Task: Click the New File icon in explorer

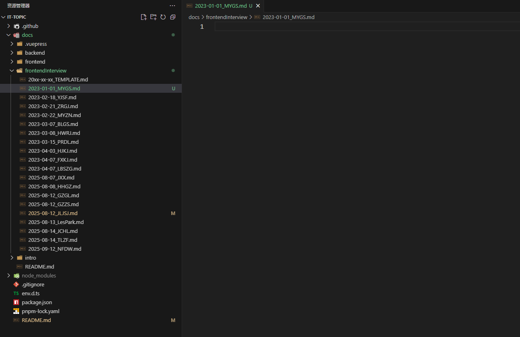Action: click(144, 17)
